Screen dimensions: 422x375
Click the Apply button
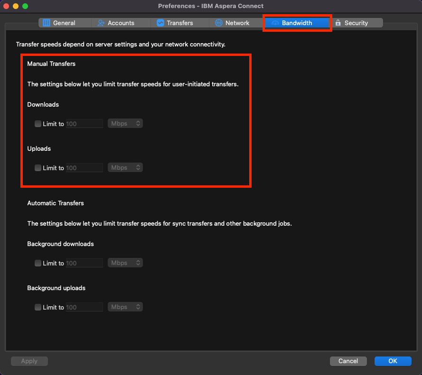[x=29, y=361]
